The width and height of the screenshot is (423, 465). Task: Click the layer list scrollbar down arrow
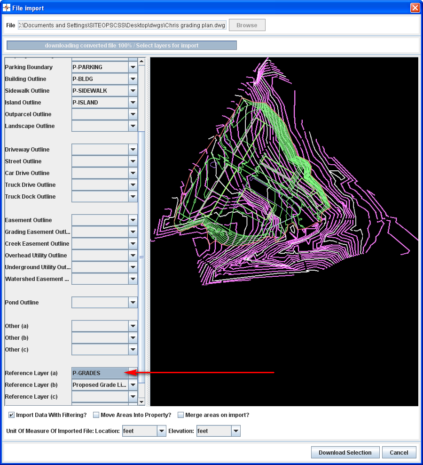[x=141, y=401]
